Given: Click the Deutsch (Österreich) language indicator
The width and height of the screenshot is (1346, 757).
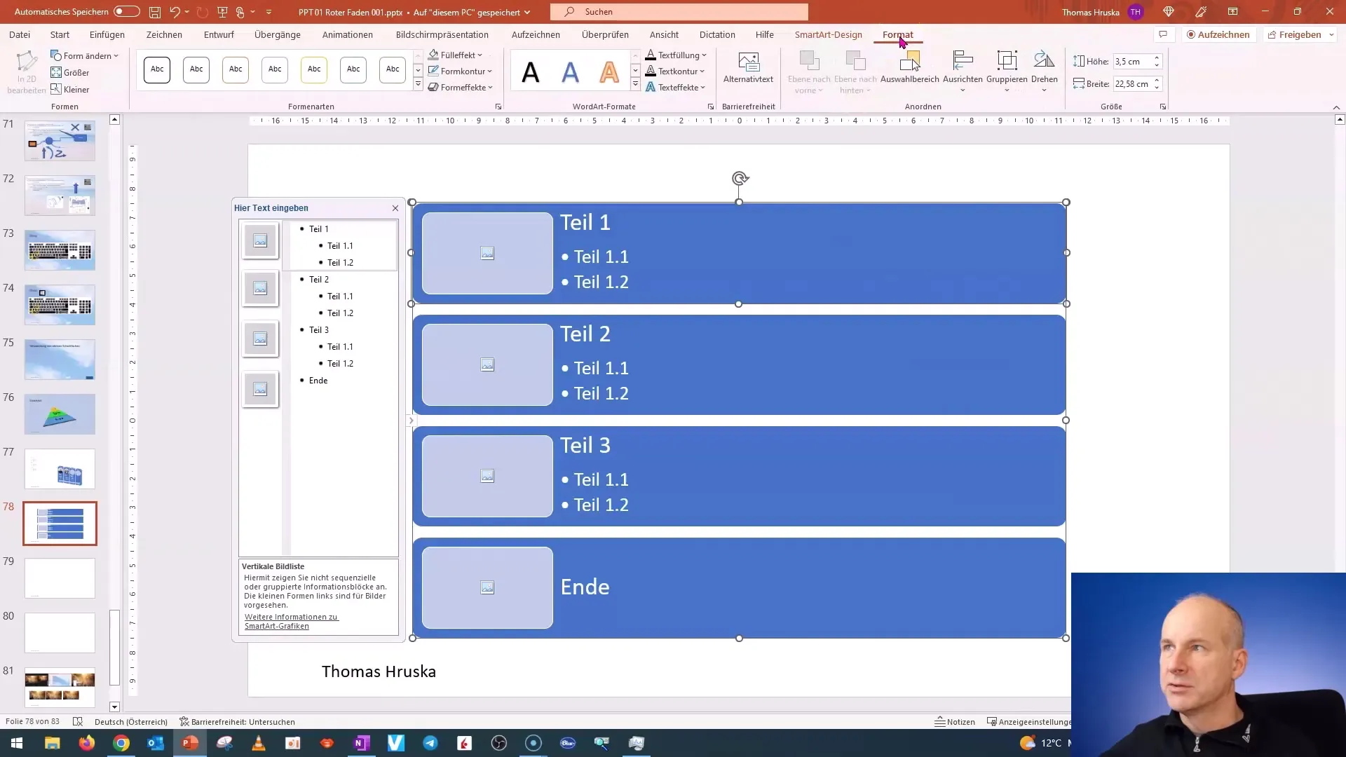Looking at the screenshot, I should coord(131,722).
